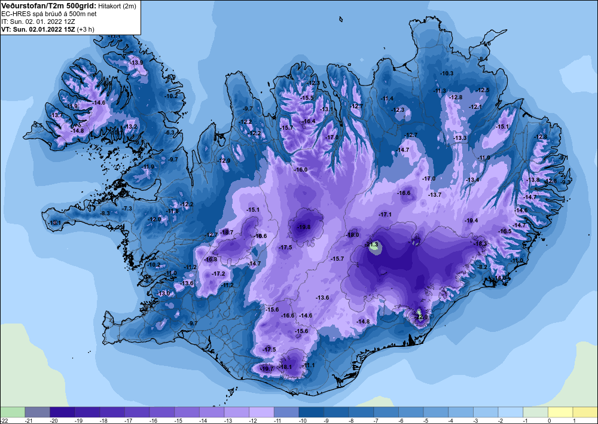Select the -19.7 temperature value

coord(267,369)
